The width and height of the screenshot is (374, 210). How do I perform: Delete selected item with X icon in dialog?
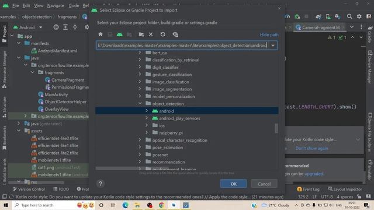tap(151, 34)
